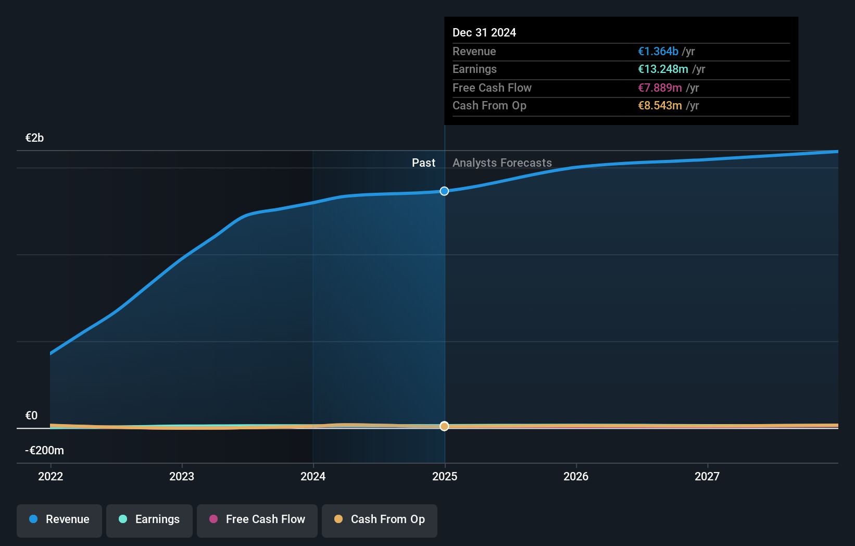Click the 2027 x-axis label

tap(707, 476)
